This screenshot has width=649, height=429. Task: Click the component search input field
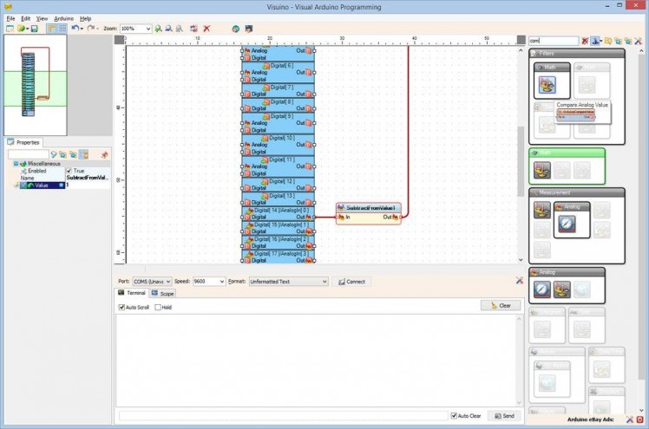[553, 41]
